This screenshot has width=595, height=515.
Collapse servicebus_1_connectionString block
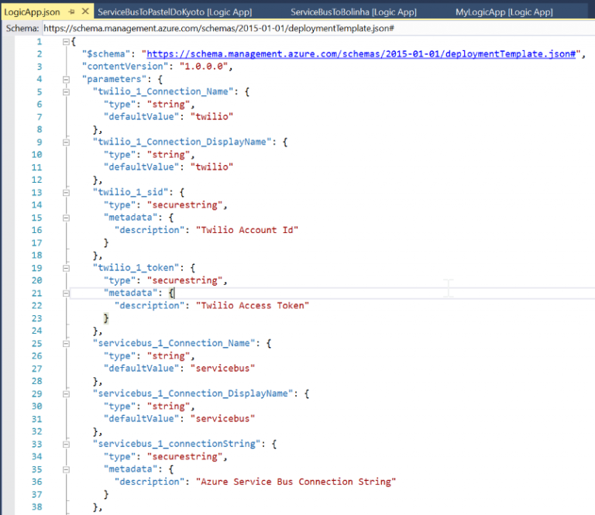pyautogui.click(x=66, y=444)
